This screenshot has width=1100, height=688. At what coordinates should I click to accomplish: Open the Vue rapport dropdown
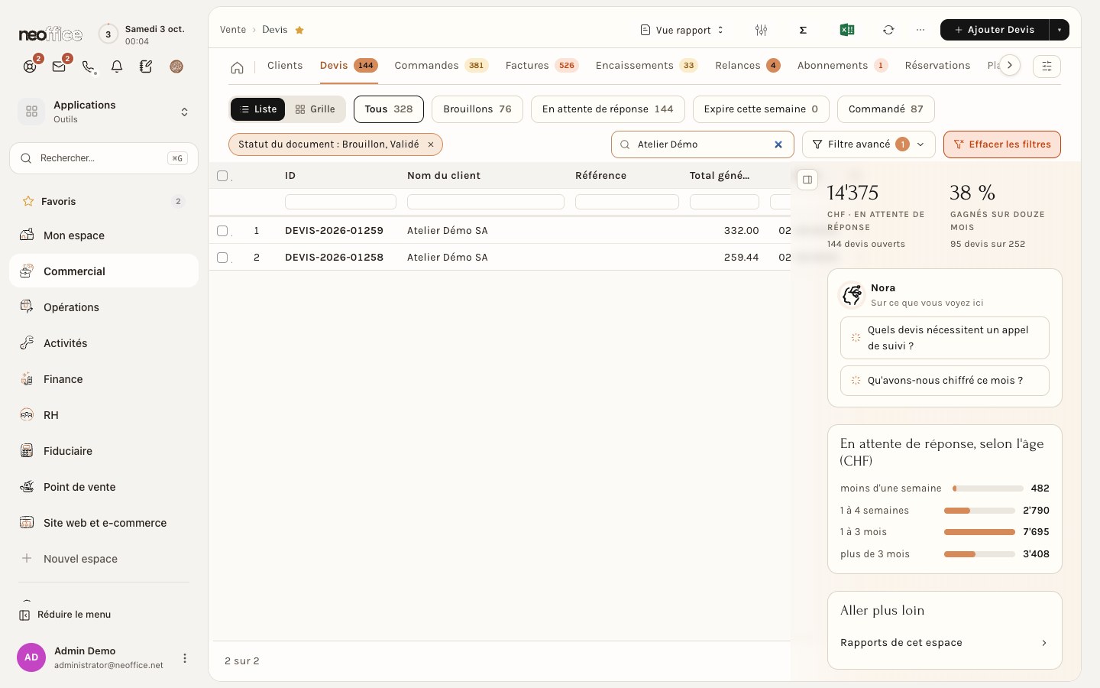[682, 30]
